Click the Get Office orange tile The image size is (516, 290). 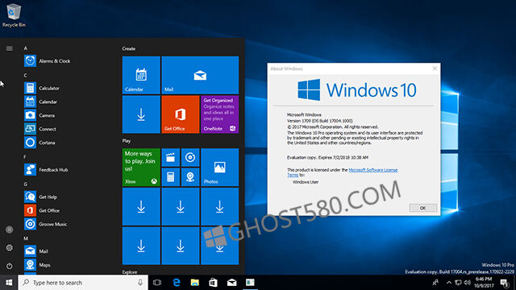point(181,114)
